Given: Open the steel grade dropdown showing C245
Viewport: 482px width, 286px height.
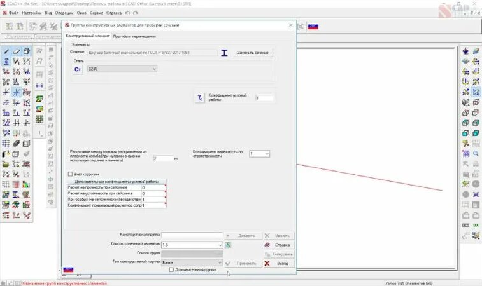Looking at the screenshot, I should click(x=122, y=69).
